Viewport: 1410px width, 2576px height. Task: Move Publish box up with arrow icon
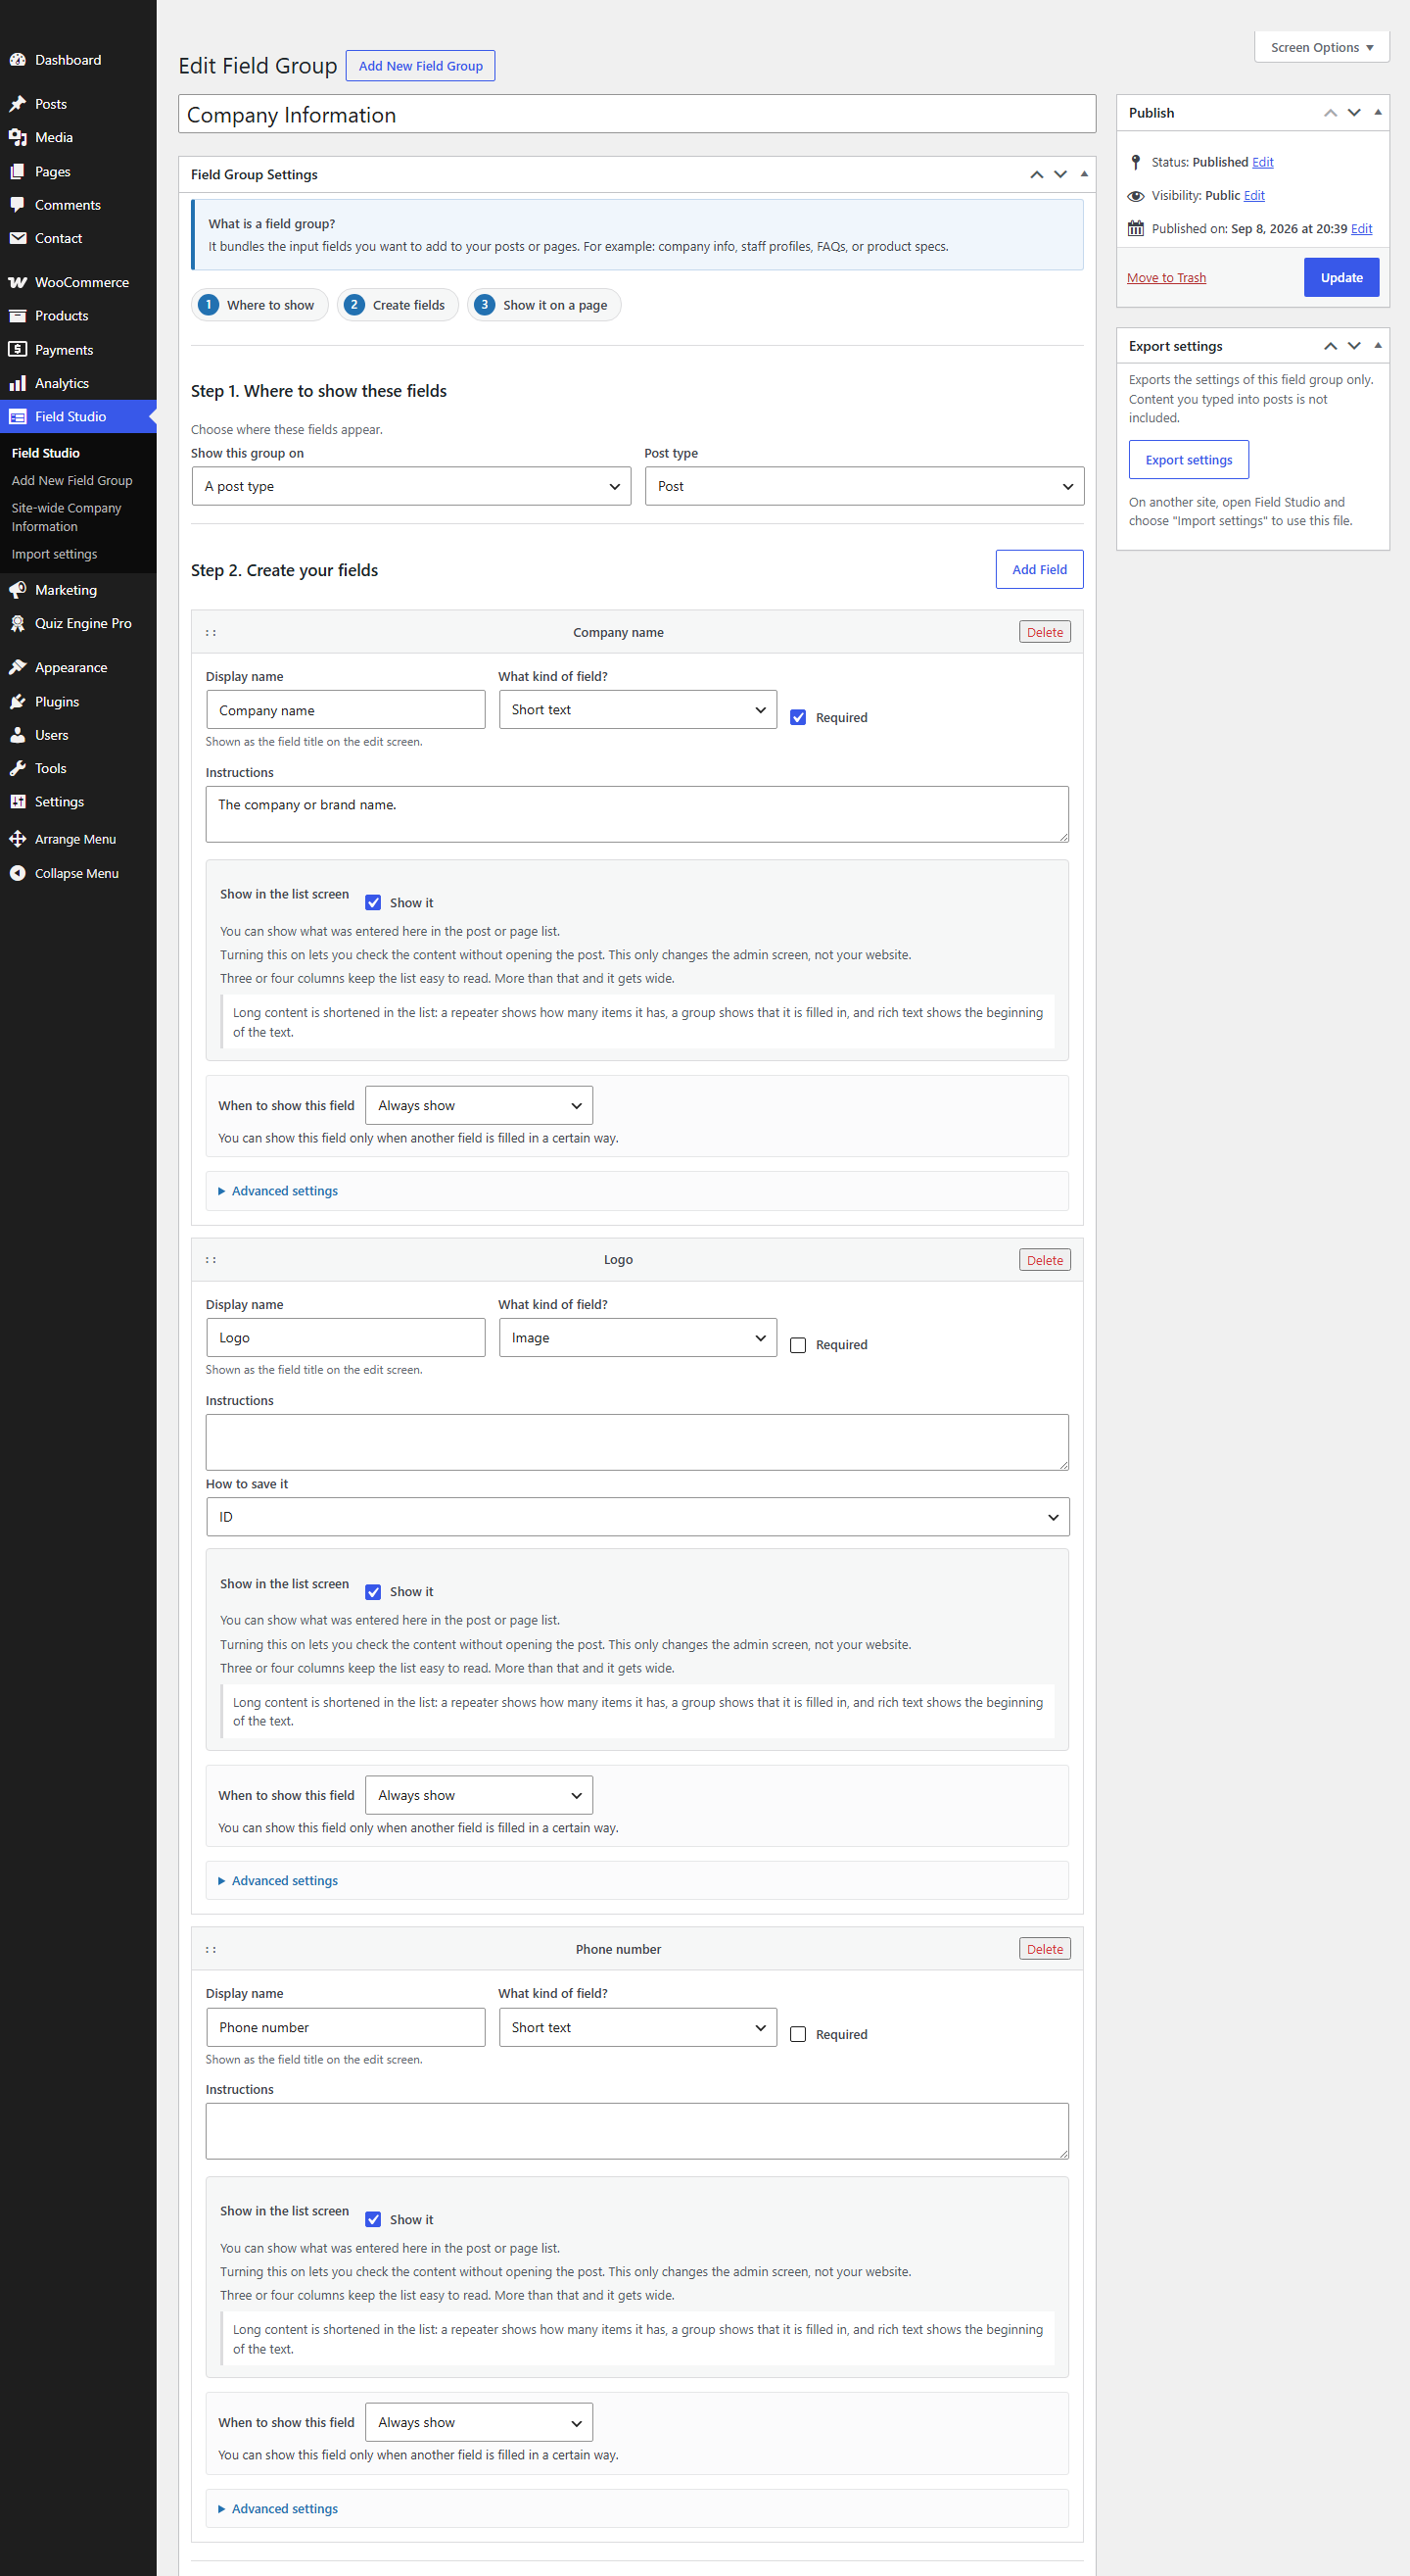(1330, 113)
